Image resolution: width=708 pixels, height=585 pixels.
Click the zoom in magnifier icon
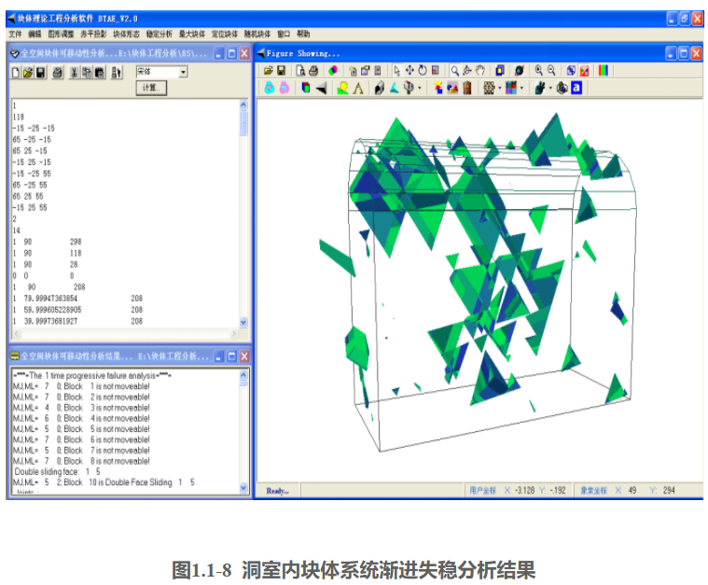tap(539, 70)
